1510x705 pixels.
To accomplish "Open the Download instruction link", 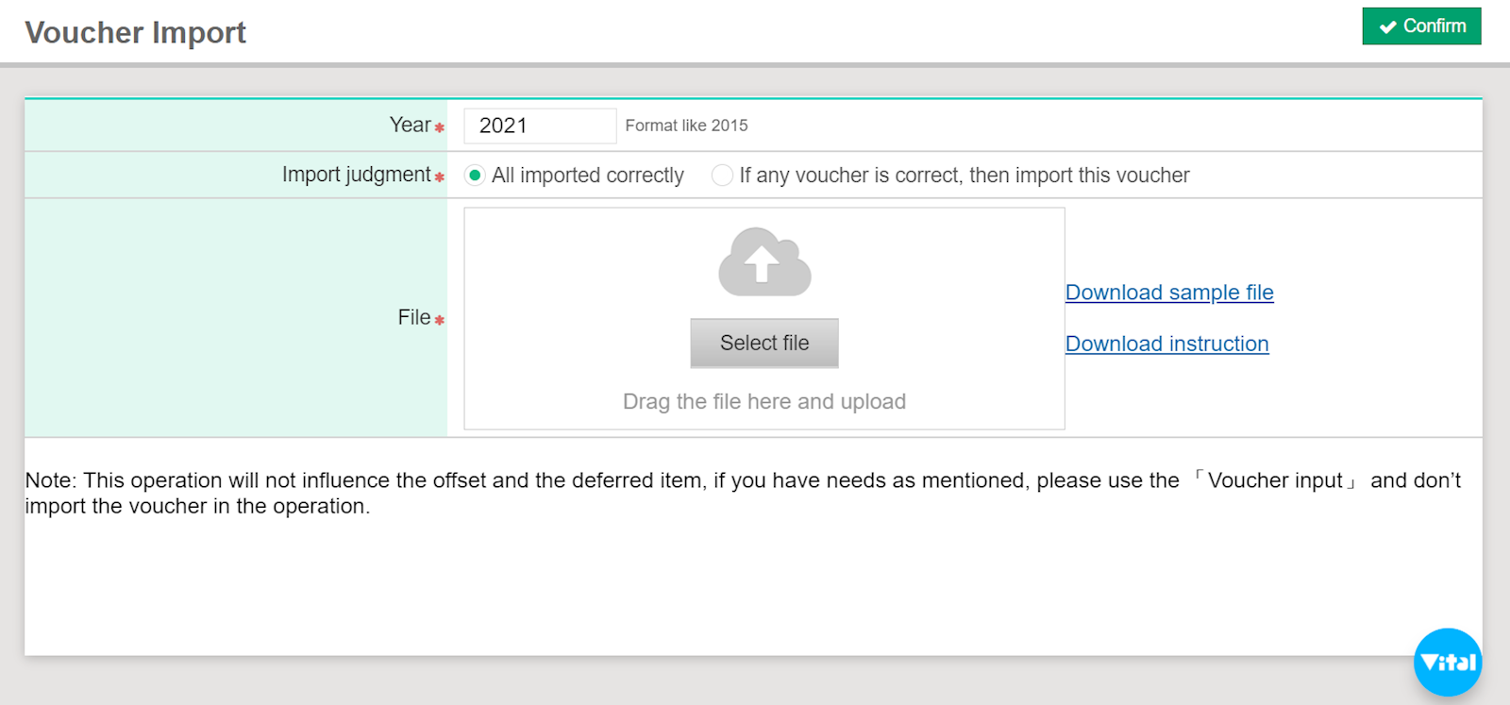I will point(1166,344).
